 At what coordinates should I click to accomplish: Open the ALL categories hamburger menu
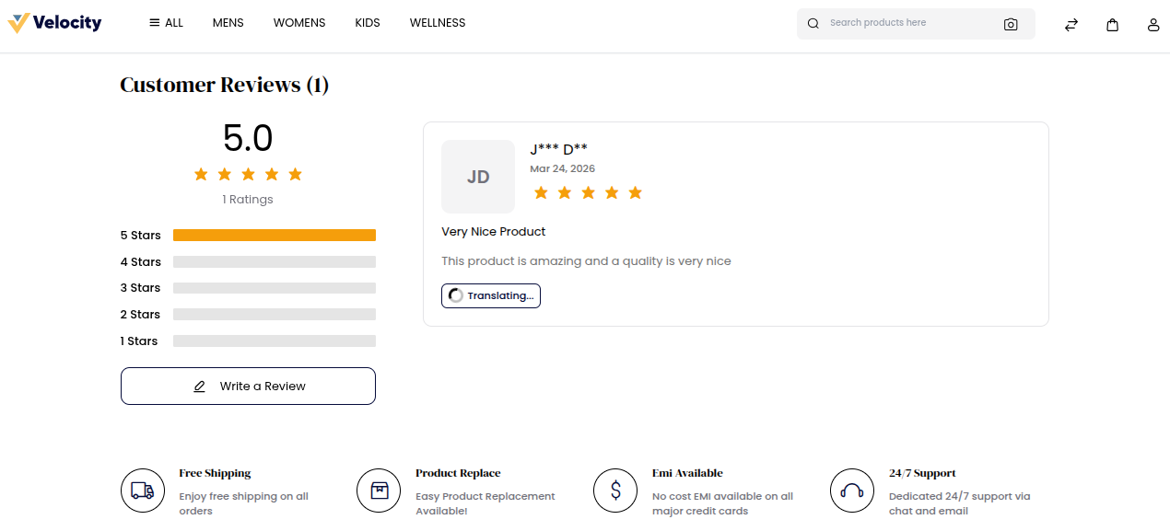[x=166, y=23]
